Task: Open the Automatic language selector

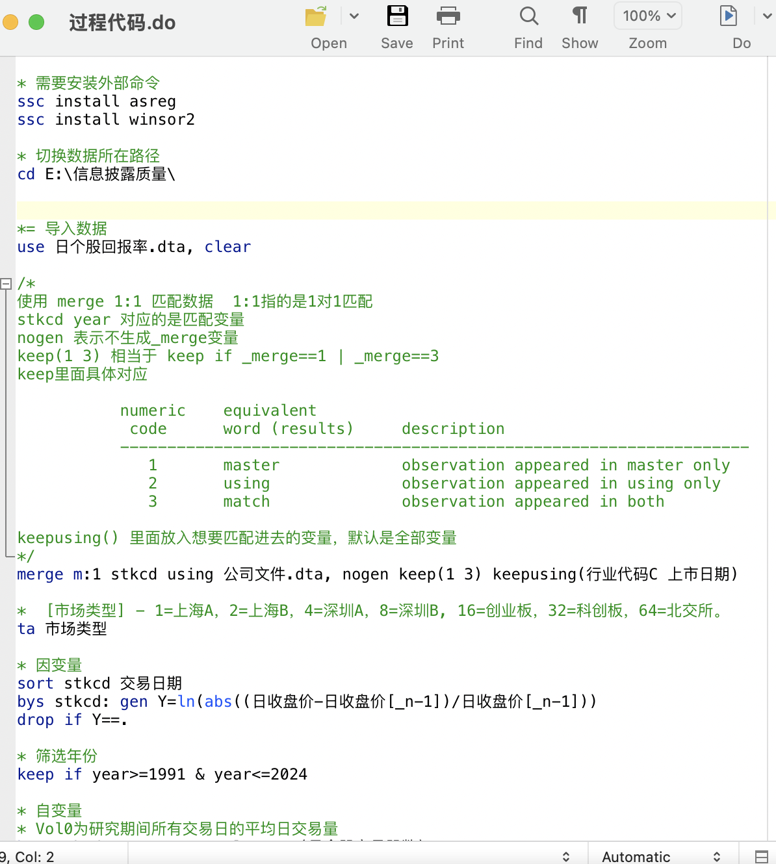Action: (x=663, y=856)
